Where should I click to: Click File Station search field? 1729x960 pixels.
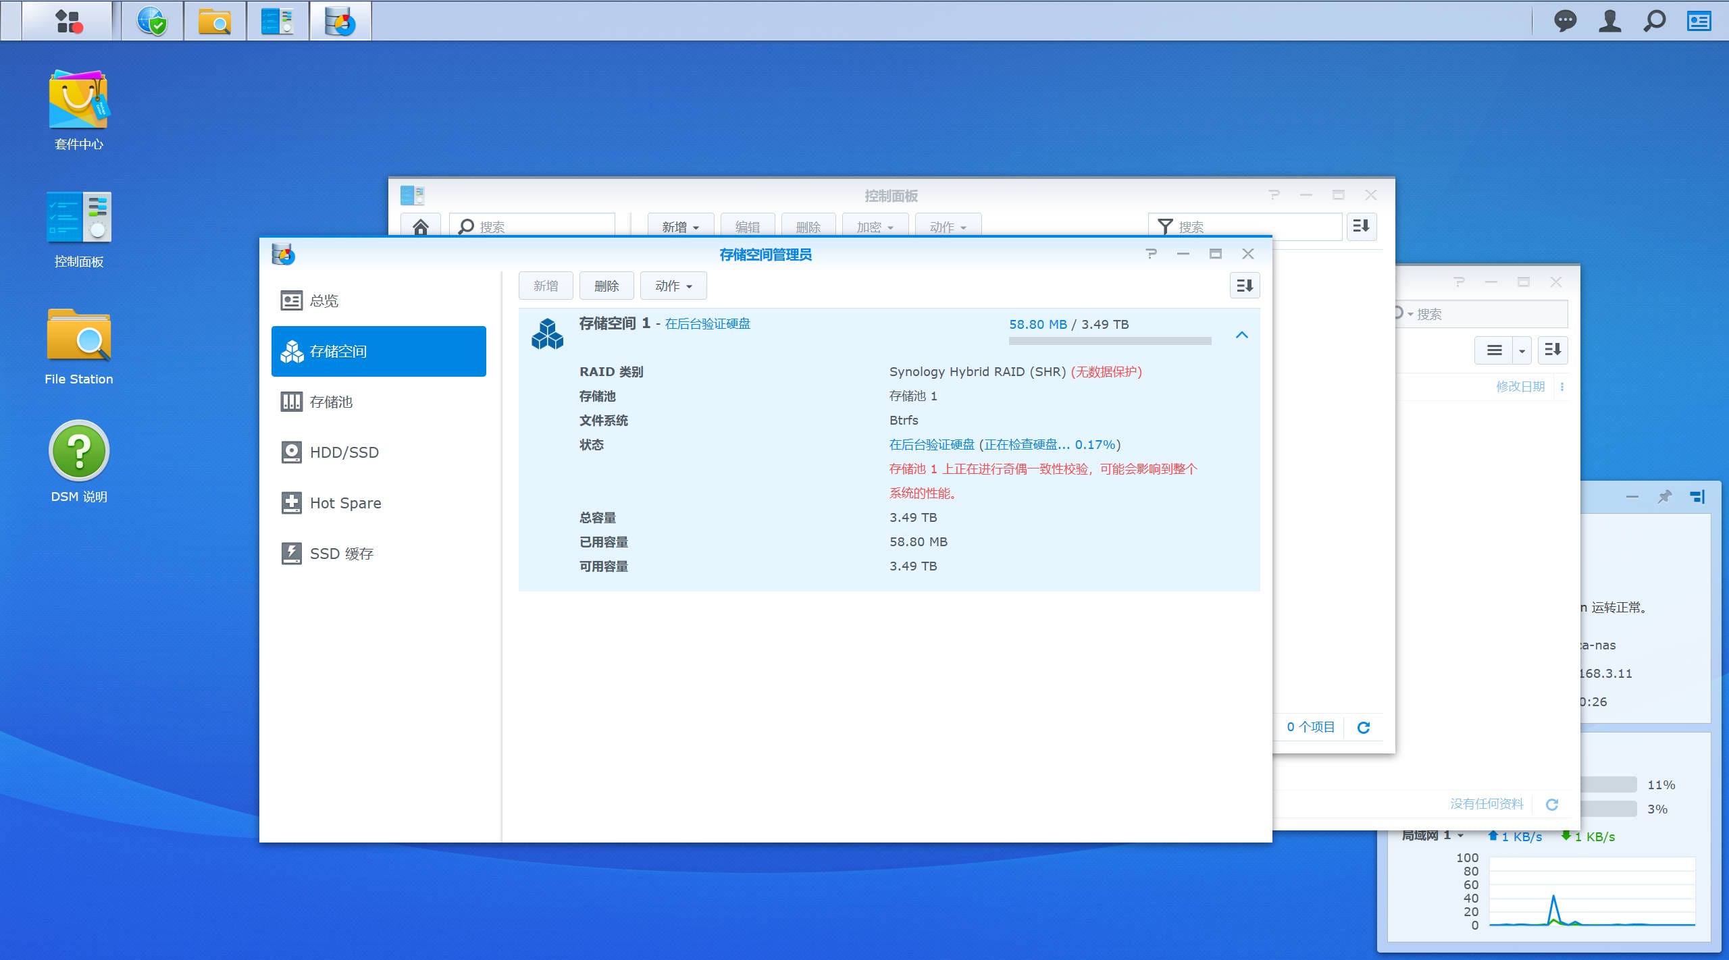point(1481,314)
